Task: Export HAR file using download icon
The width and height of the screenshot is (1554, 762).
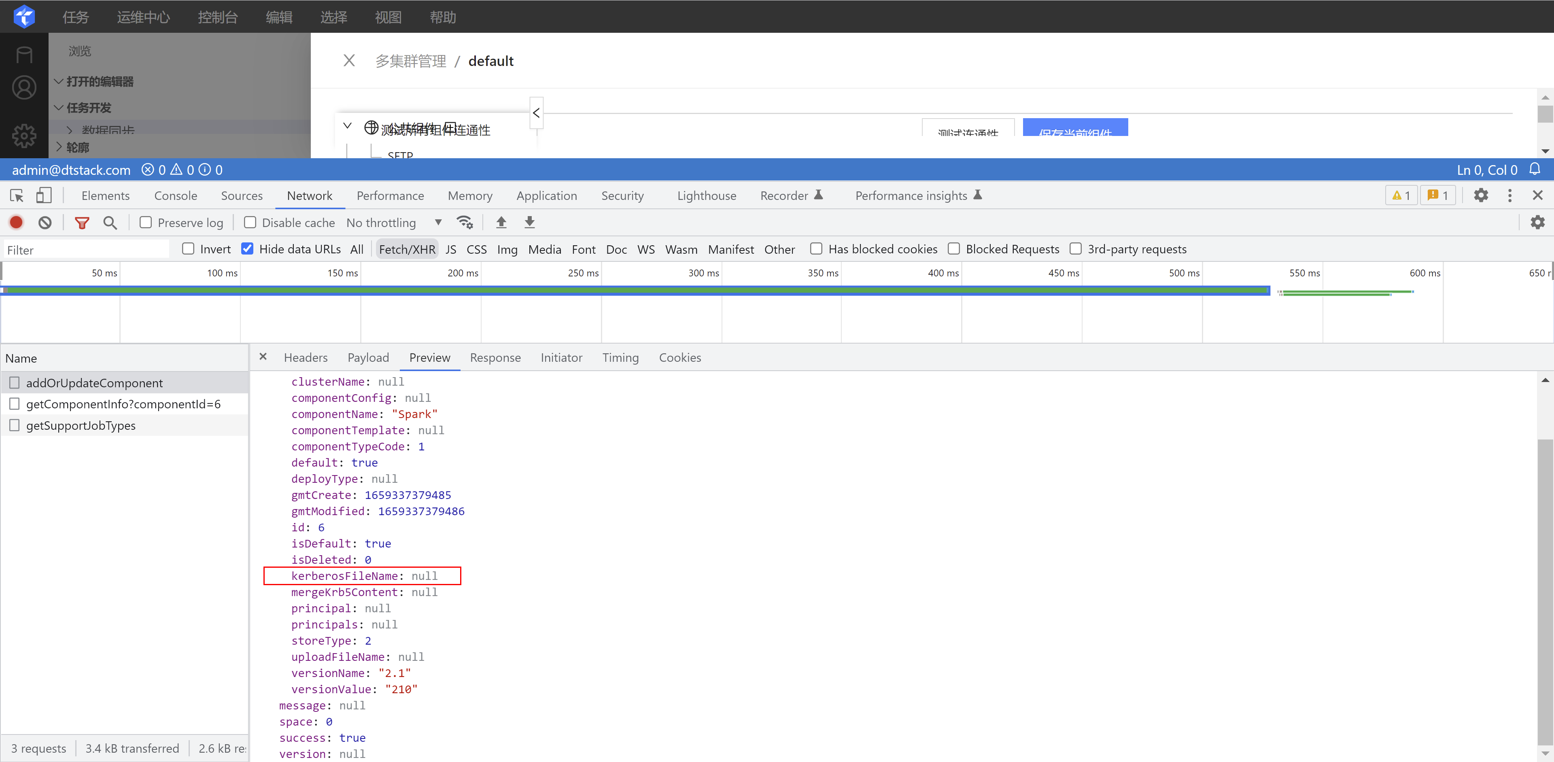Action: pos(529,222)
